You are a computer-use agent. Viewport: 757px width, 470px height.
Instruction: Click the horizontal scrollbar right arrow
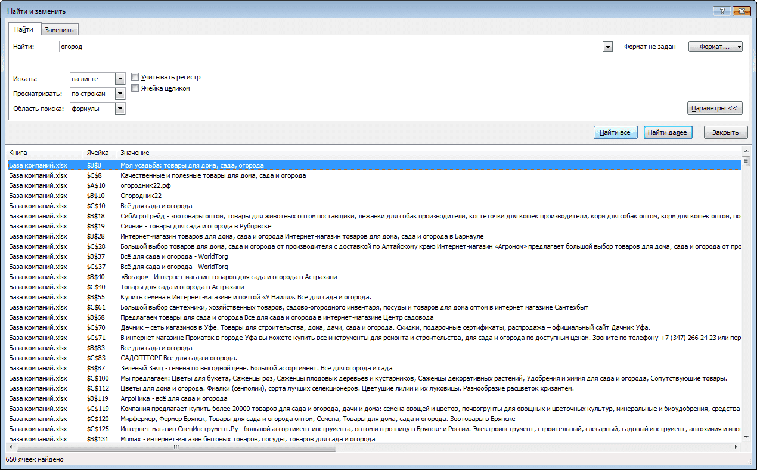point(737,446)
